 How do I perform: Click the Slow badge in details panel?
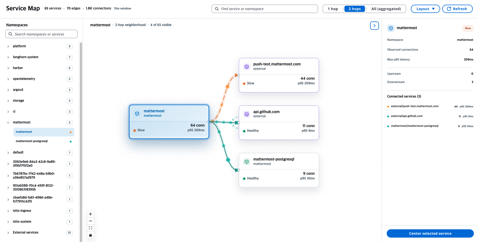[468, 28]
